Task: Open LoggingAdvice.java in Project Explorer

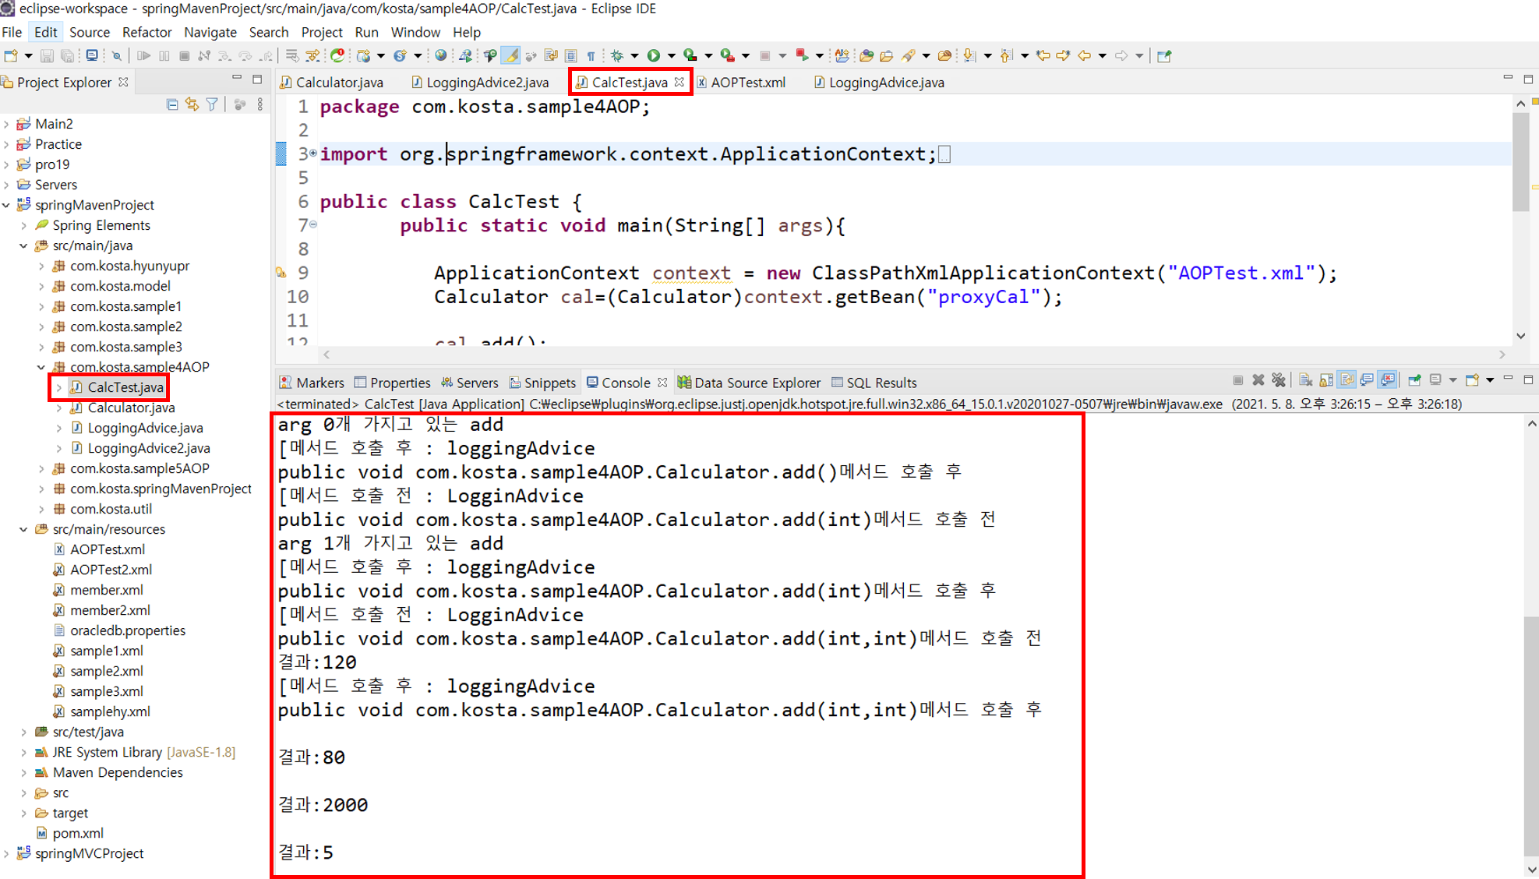Action: pyautogui.click(x=145, y=428)
